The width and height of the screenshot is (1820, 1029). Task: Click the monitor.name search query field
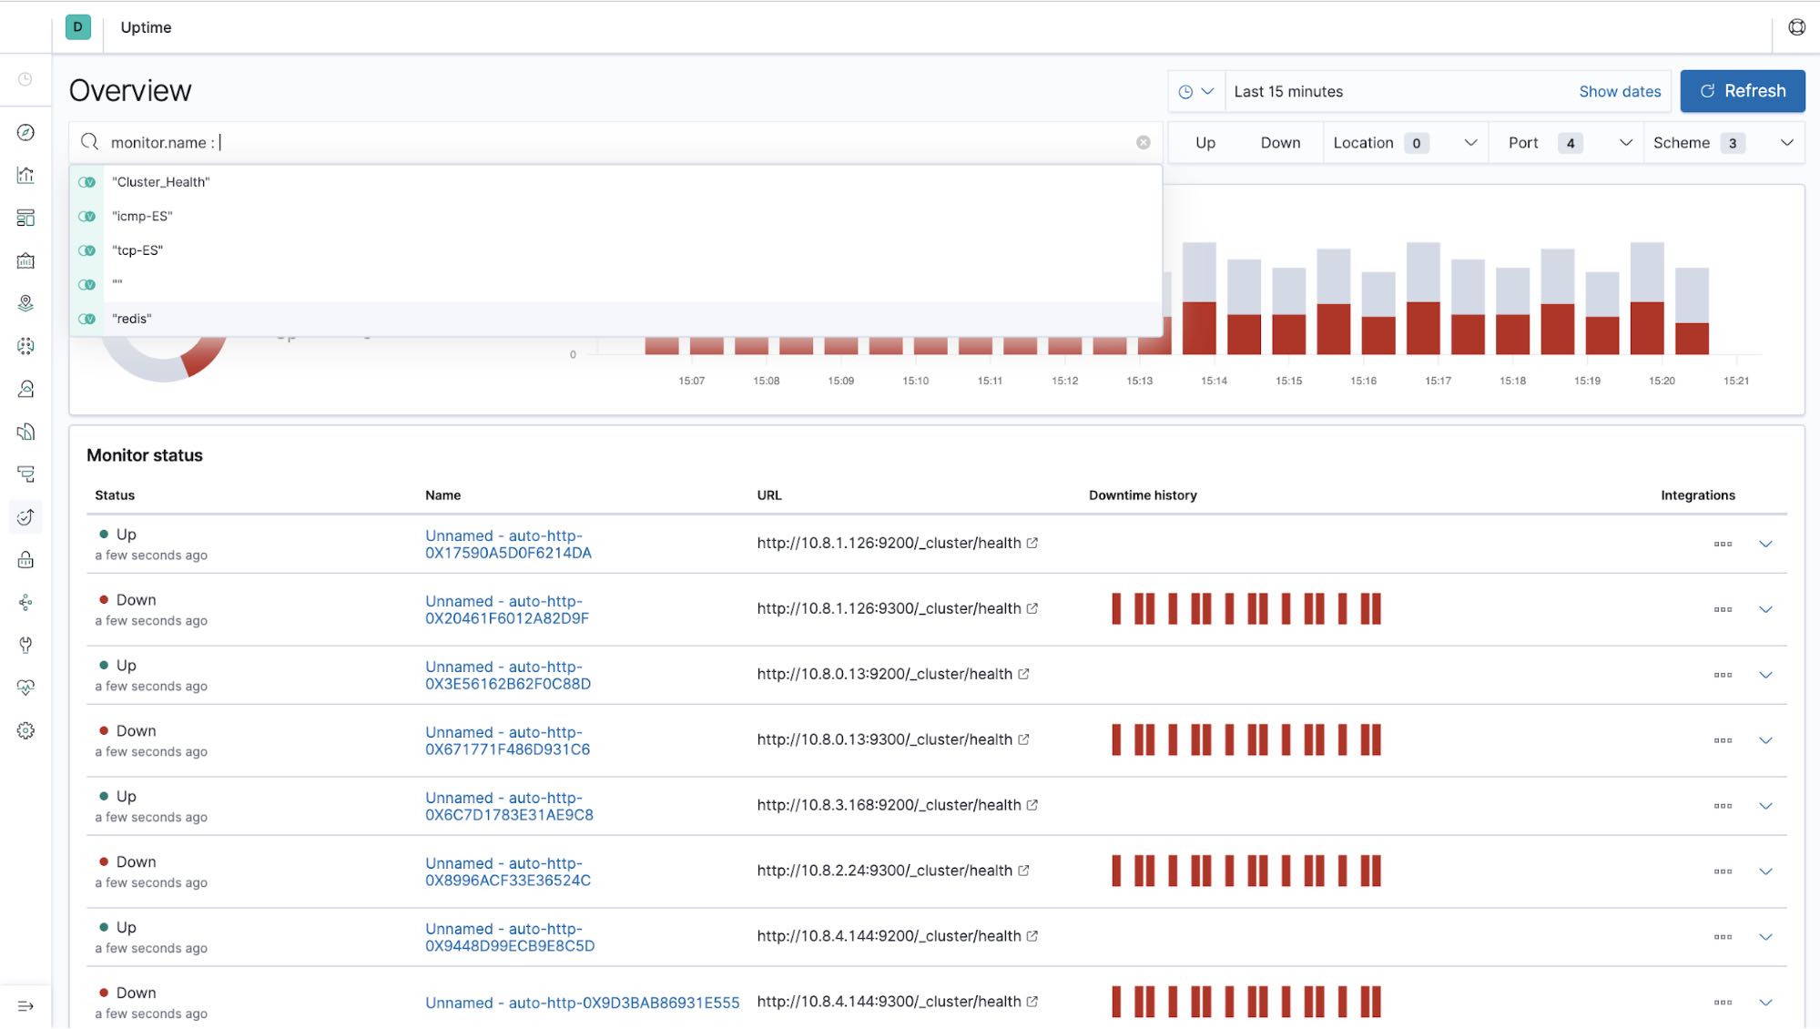click(x=615, y=143)
